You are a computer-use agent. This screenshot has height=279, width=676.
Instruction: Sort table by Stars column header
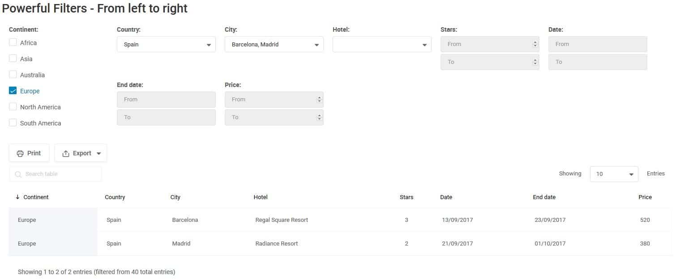pyautogui.click(x=406, y=197)
